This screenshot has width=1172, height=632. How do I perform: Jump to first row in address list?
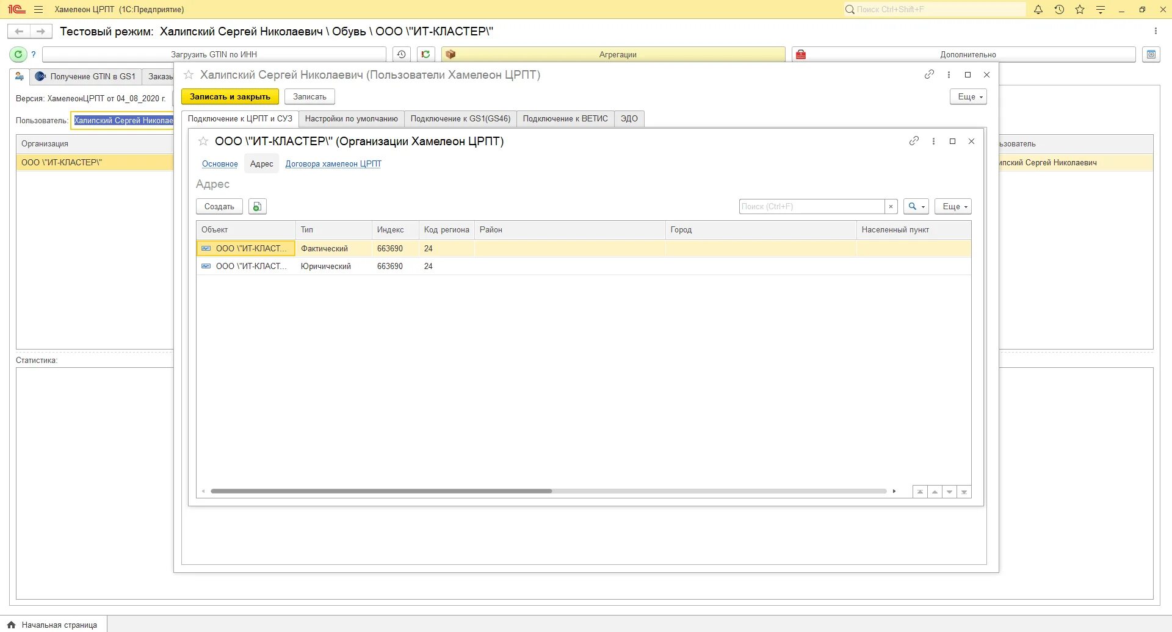920,492
